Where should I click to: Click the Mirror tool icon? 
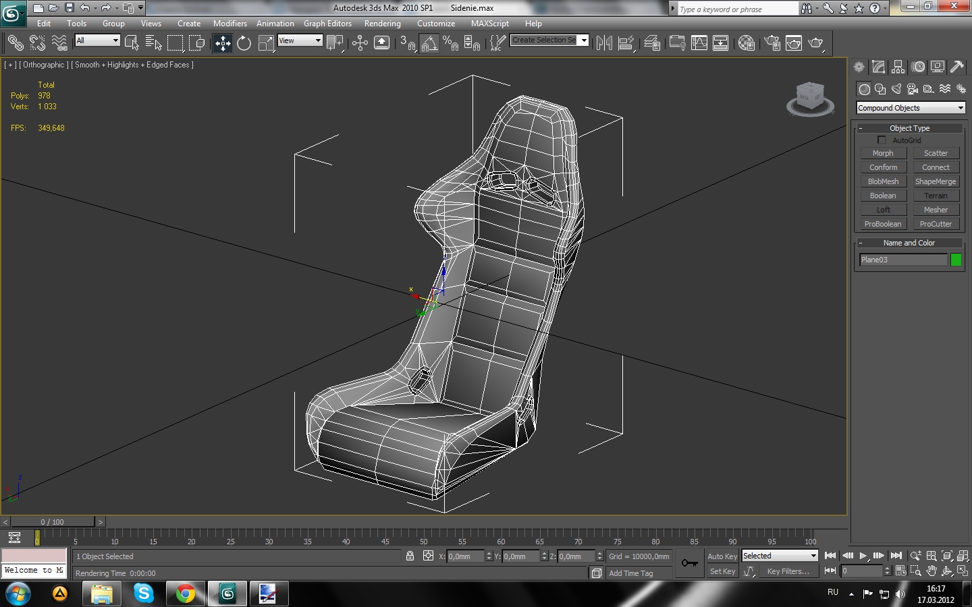pos(604,43)
